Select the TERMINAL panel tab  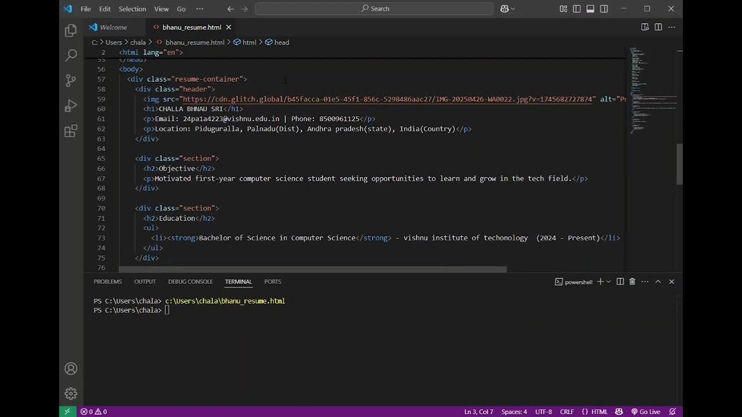[x=238, y=281]
